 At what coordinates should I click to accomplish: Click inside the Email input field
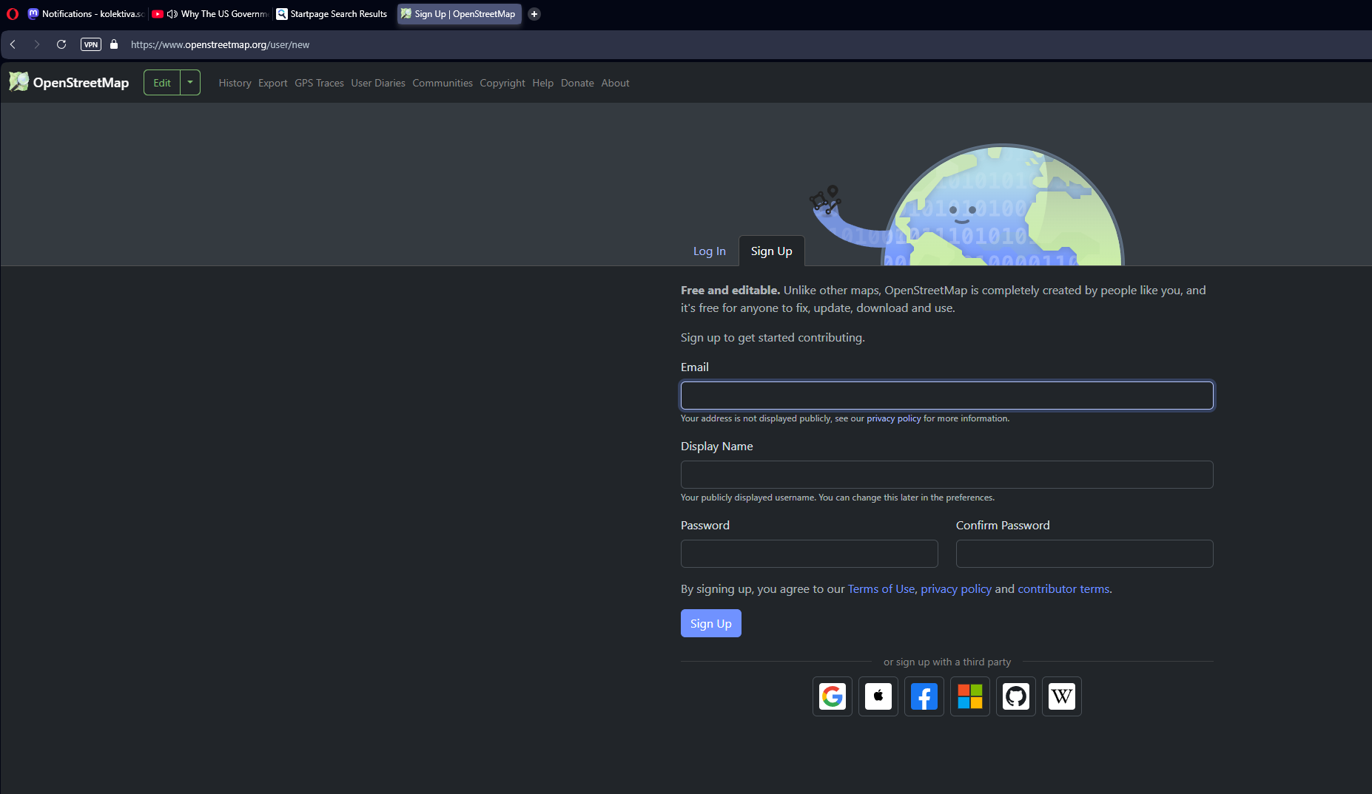pyautogui.click(x=946, y=395)
